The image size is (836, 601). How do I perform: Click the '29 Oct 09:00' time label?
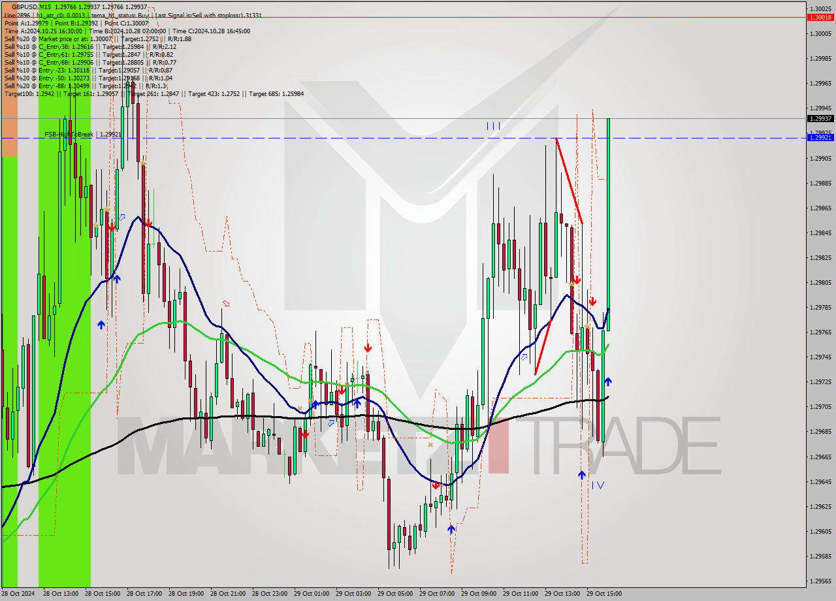click(x=479, y=594)
